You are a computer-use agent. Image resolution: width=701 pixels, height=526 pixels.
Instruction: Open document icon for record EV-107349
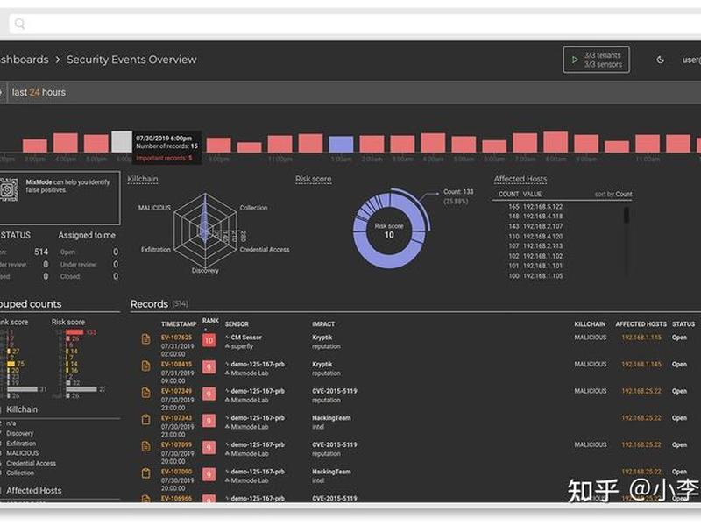coord(145,393)
